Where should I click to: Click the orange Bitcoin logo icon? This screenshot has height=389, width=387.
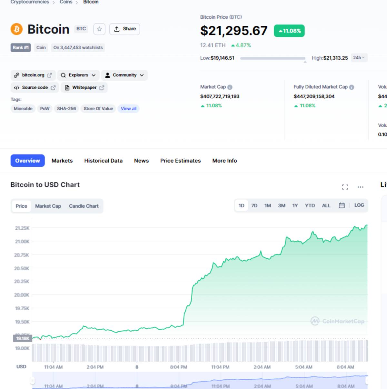(x=17, y=29)
